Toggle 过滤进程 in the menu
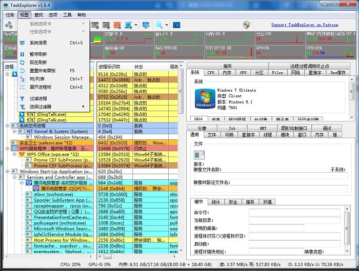Viewport: 359px width, 271px height. [x=53, y=98]
